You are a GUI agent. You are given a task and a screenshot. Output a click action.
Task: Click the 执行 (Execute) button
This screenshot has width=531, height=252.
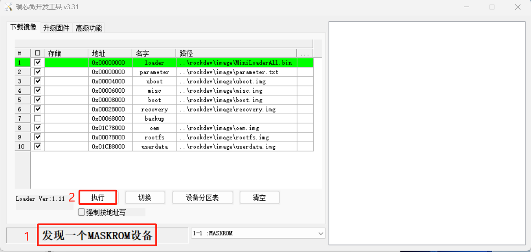[98, 198]
